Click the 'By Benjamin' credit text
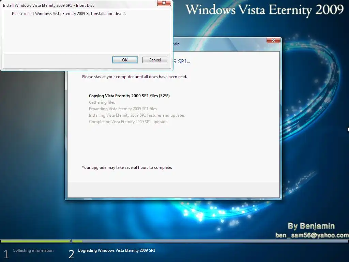The width and height of the screenshot is (349, 262). coord(311,226)
